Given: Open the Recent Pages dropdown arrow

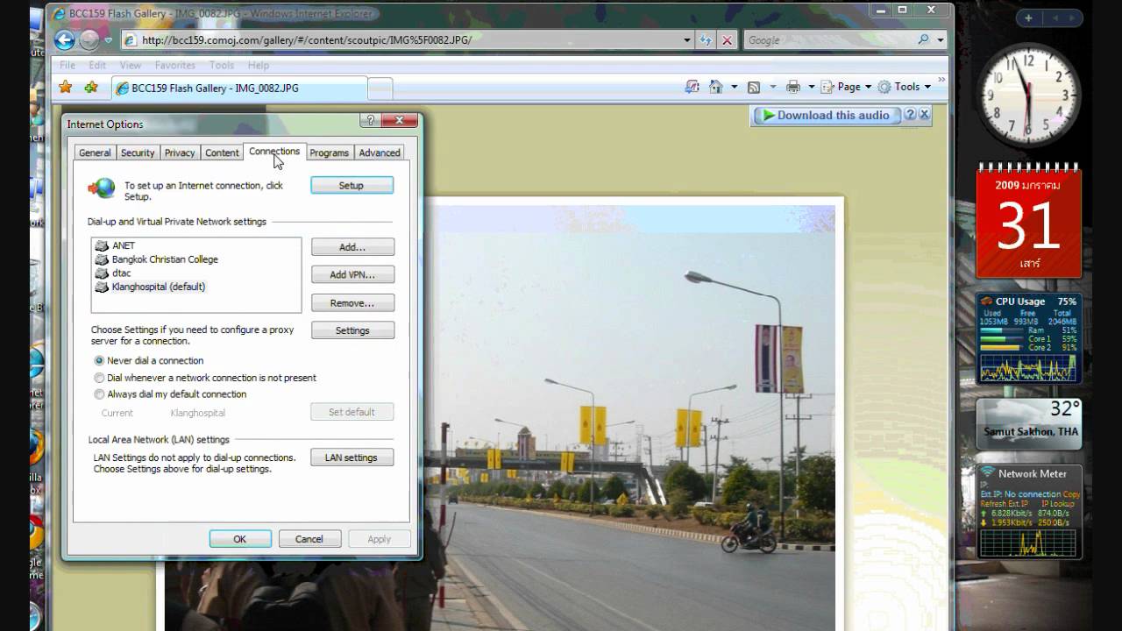Looking at the screenshot, I should click(108, 40).
